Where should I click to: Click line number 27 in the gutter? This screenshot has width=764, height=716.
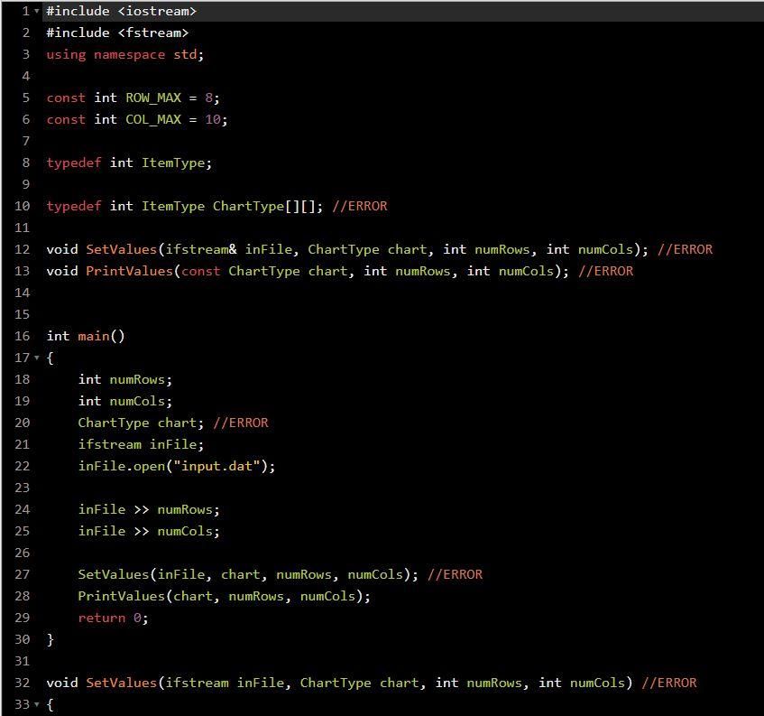pos(22,574)
